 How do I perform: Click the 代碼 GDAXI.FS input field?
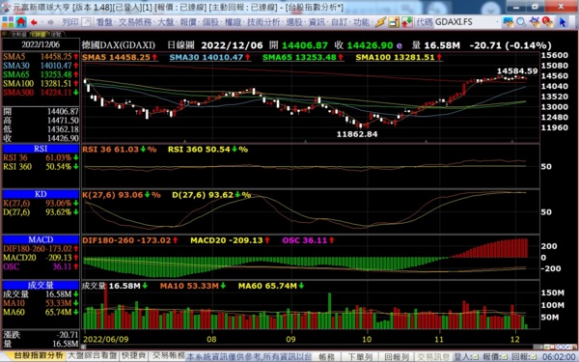pos(464,22)
